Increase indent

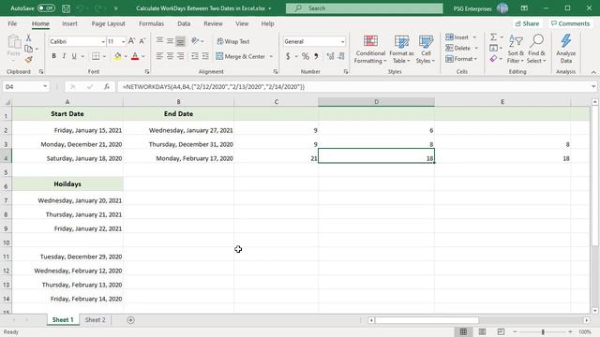205,56
